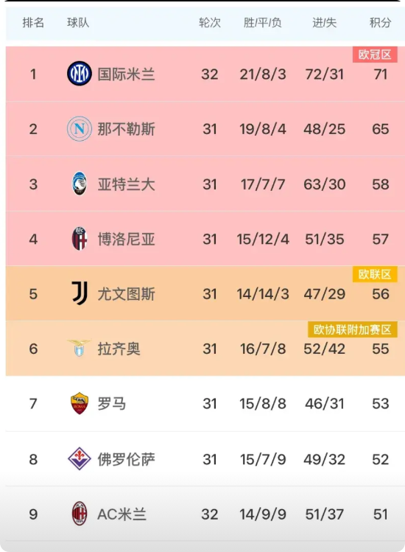The height and width of the screenshot is (552, 405).
Task: Sort by the 轮次 column header
Action: (x=210, y=23)
